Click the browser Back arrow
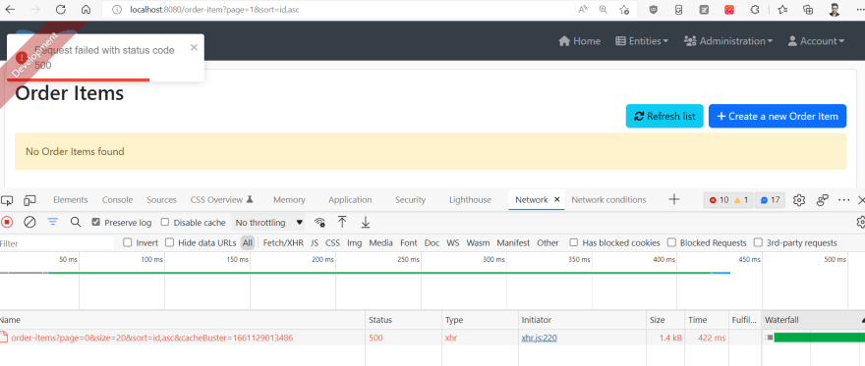Image resolution: width=865 pixels, height=366 pixels. (10, 10)
